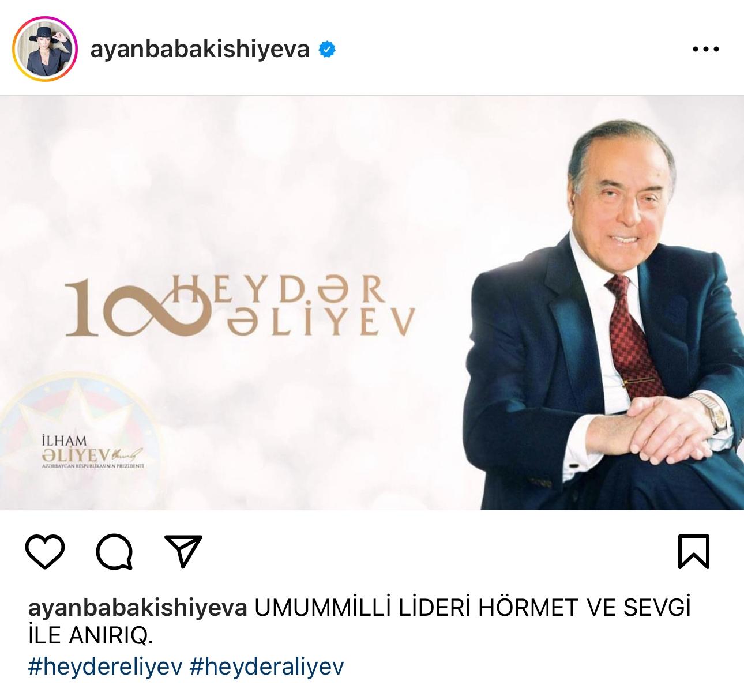
Task: Open ayanbabakishiyeva username in the caption
Action: click(x=138, y=608)
